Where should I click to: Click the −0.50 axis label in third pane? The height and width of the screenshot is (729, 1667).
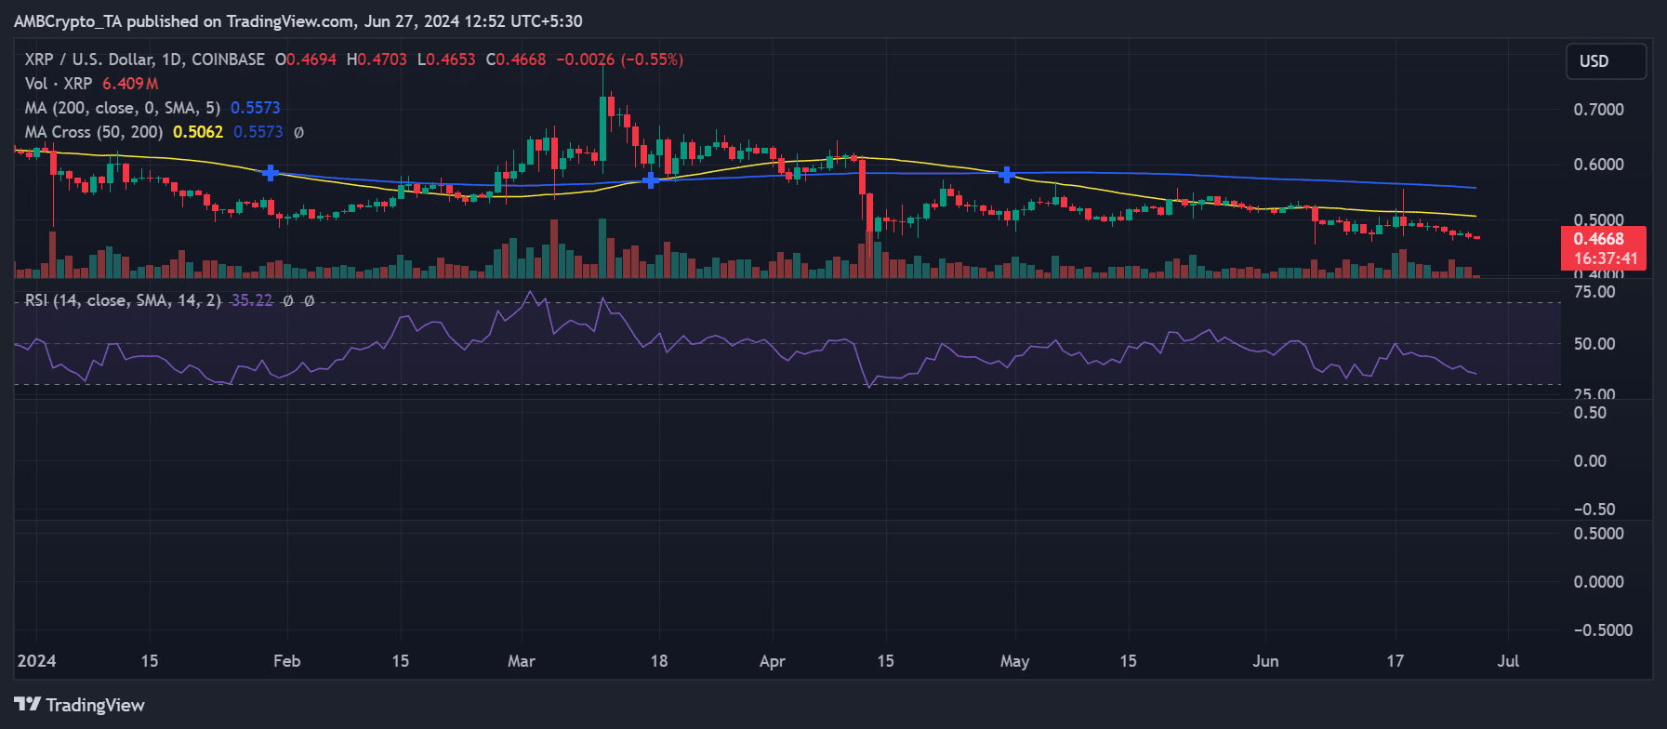[1594, 510]
